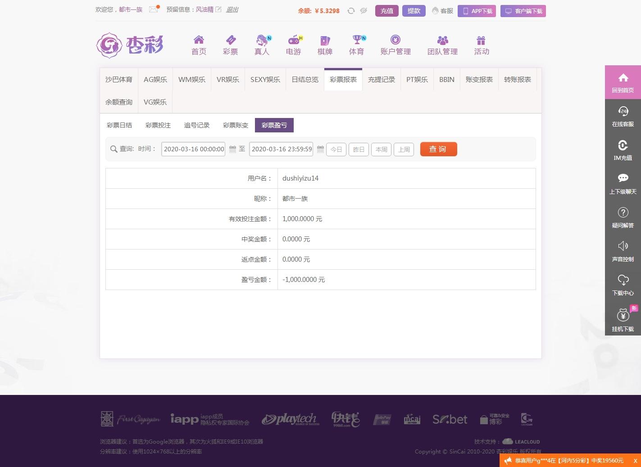641x467 pixels.
Task: Open the 充提记录 report tab
Action: (382, 79)
